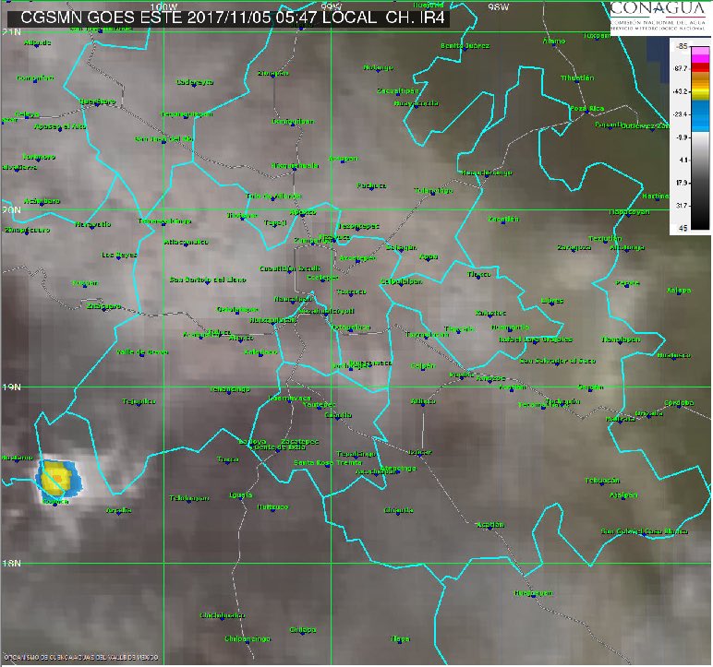Click the 'Arcelia' city label
713x667 pixels.
coord(119,511)
